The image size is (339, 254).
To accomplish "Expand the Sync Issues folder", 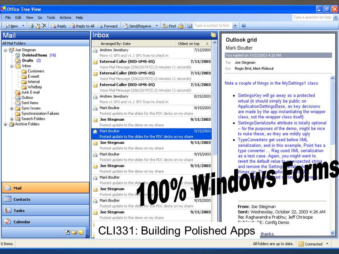I will (x=12, y=108).
